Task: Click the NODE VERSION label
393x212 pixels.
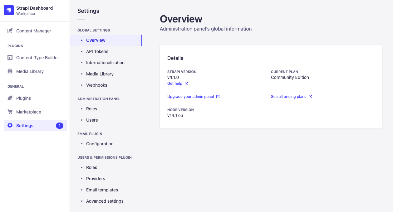Action: (x=180, y=110)
